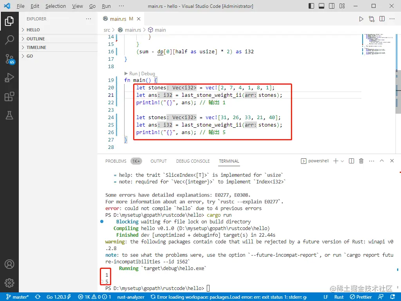The image size is (401, 301).
Task: Split the editor right
Action: 382,19
